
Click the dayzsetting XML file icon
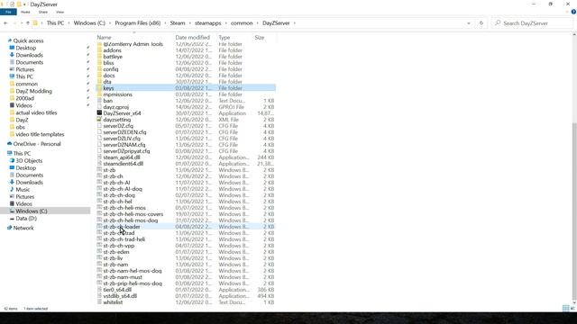pyautogui.click(x=99, y=120)
